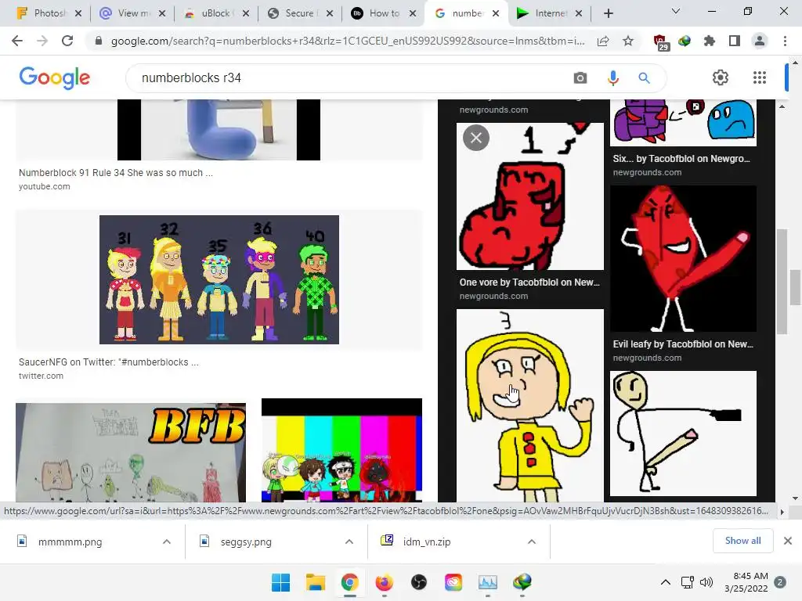Show hidden system tray icons

665,582
